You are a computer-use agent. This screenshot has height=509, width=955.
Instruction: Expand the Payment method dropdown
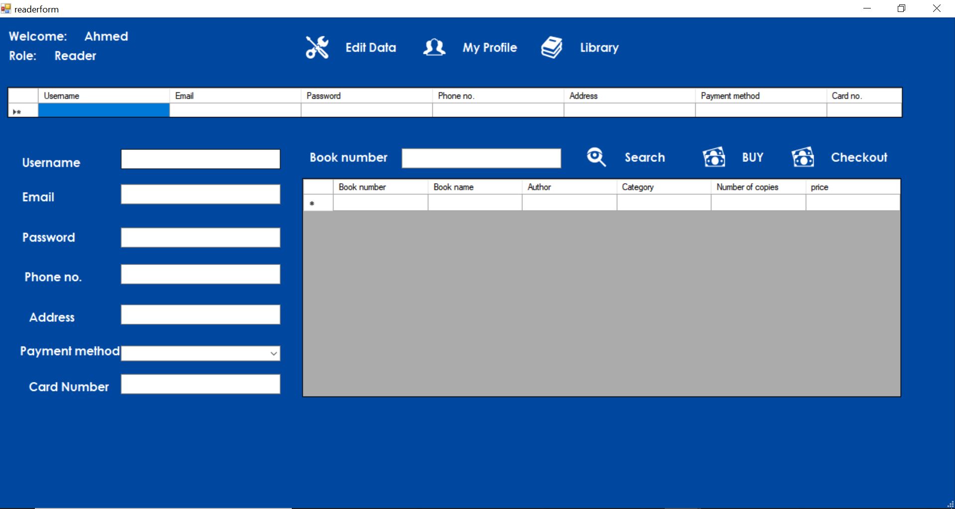273,354
